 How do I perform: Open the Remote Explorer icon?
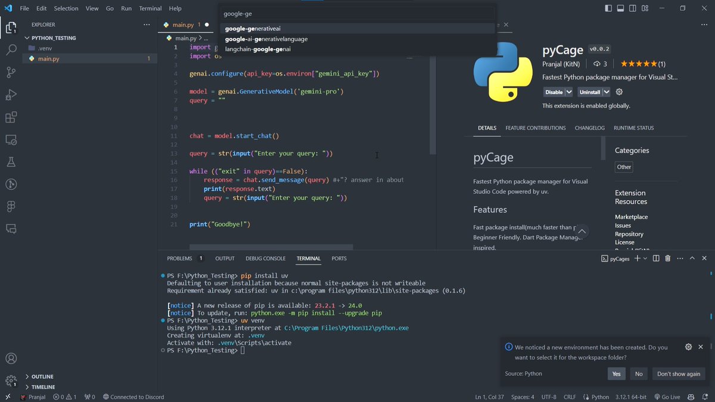[x=11, y=140]
